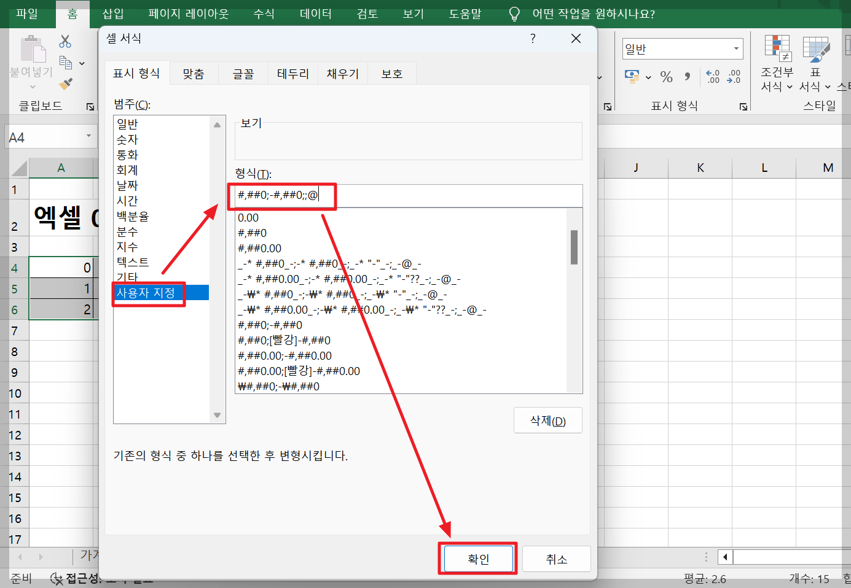
Task: Select 회계 in category list
Action: pos(162,170)
